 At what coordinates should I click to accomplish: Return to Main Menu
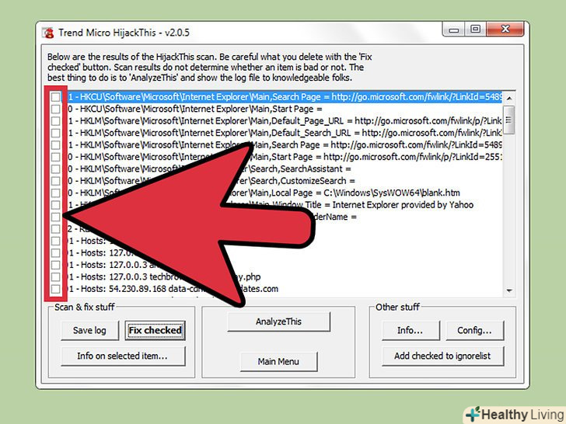(278, 361)
